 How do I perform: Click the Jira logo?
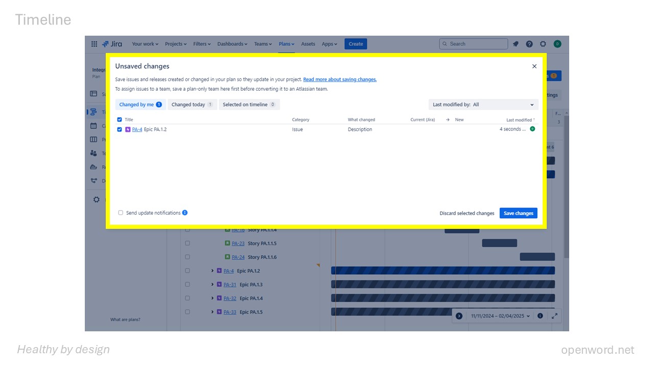(112, 44)
